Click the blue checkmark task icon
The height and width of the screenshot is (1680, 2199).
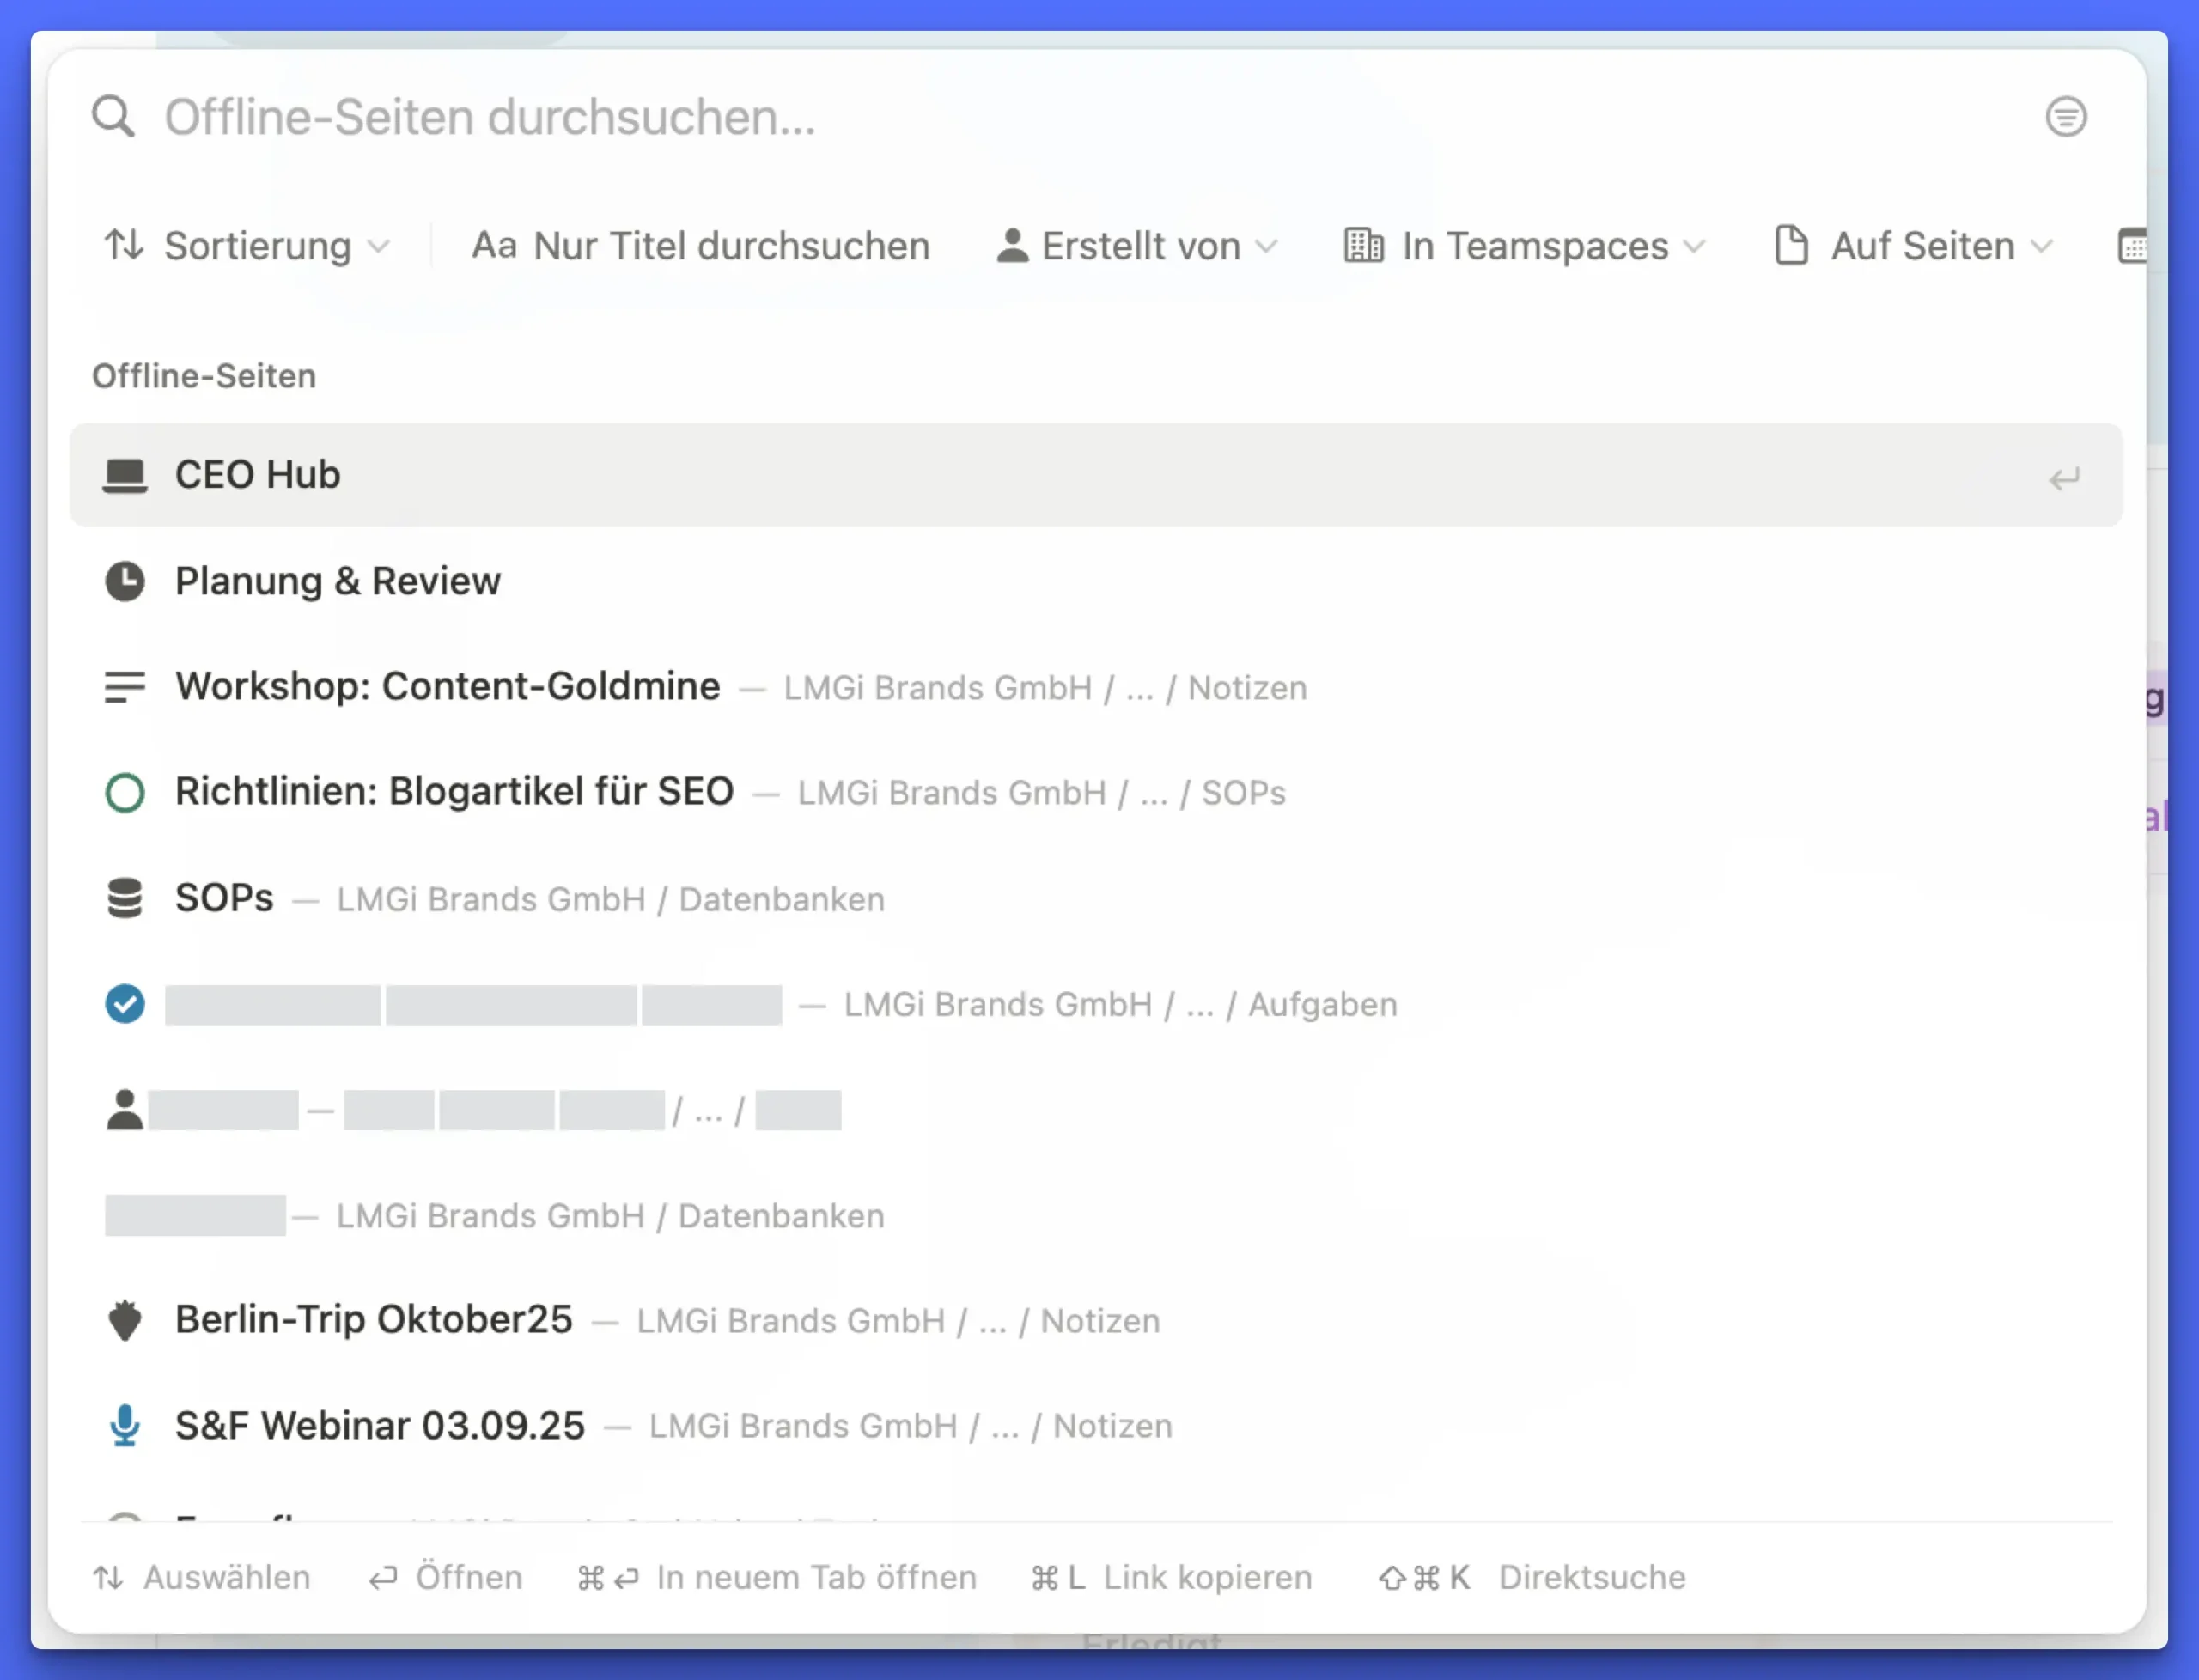(125, 1004)
